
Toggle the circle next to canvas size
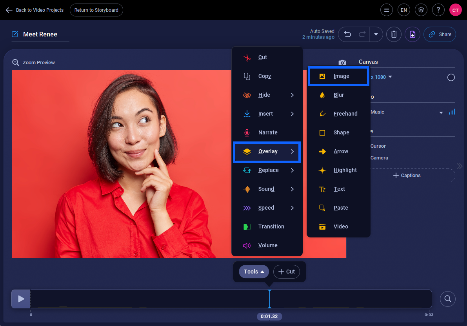click(x=451, y=77)
